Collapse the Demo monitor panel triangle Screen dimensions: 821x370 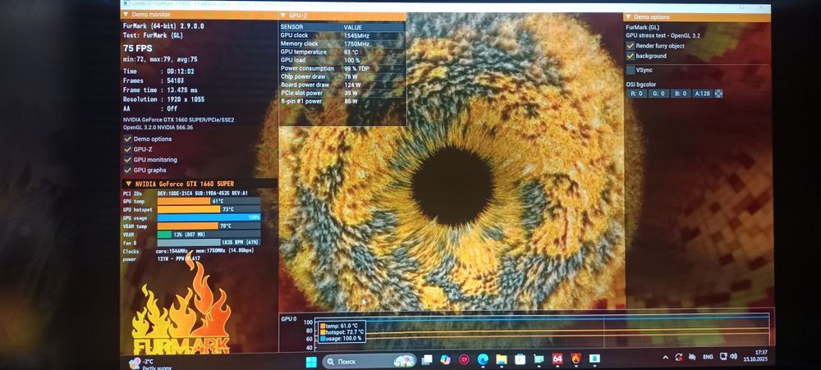126,15
